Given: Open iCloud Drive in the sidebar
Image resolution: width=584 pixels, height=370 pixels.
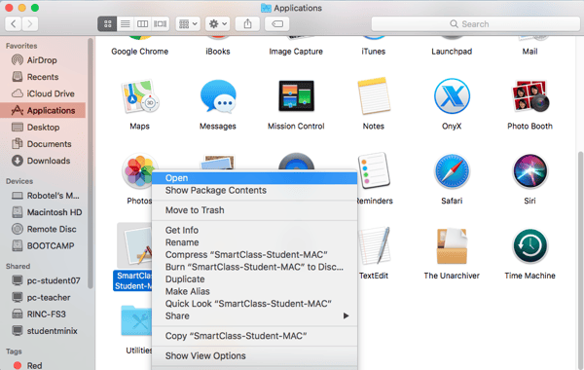Looking at the screenshot, I should [43, 93].
